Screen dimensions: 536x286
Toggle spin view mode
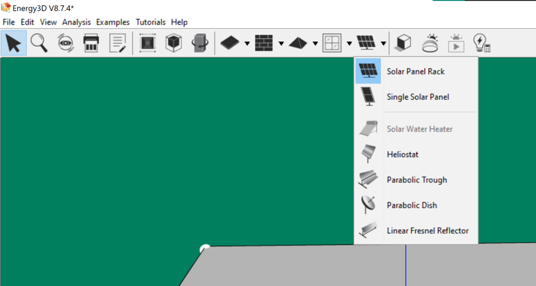pyautogui.click(x=65, y=43)
